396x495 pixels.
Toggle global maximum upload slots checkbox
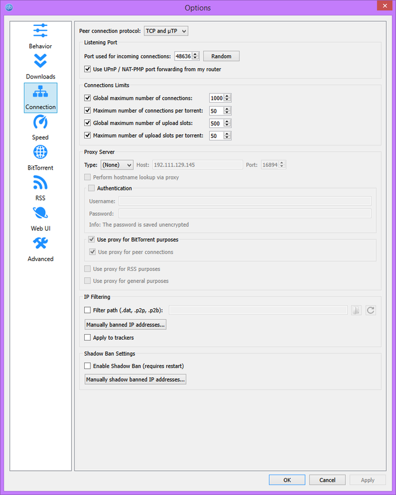pyautogui.click(x=87, y=123)
